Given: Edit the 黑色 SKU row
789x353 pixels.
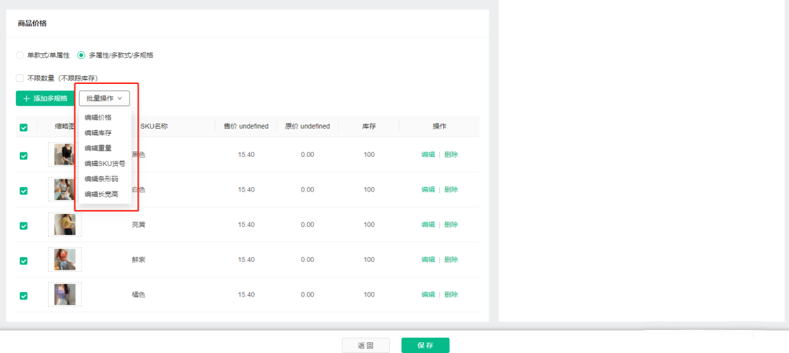Looking at the screenshot, I should (x=428, y=155).
